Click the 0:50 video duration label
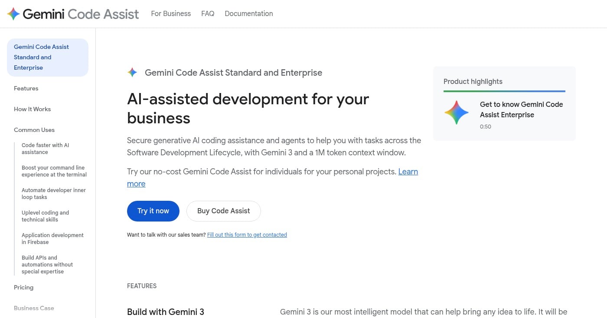Image resolution: width=607 pixels, height=318 pixels. (486, 127)
